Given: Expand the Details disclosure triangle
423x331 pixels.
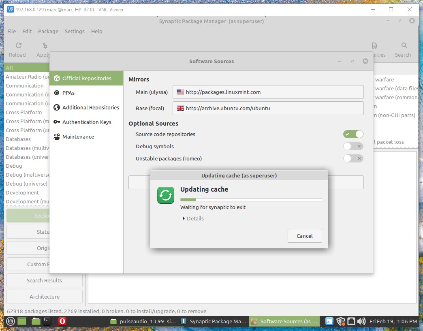Looking at the screenshot, I should click(x=184, y=218).
